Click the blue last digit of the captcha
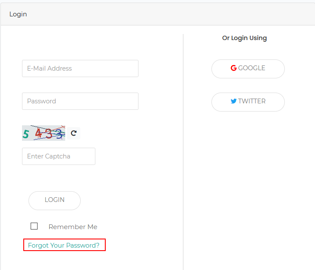 (59, 134)
